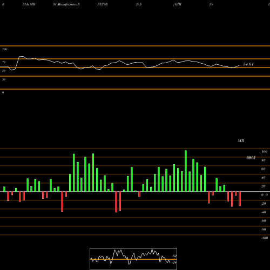Click the -80 label on MR axis

tap(264, 230)
